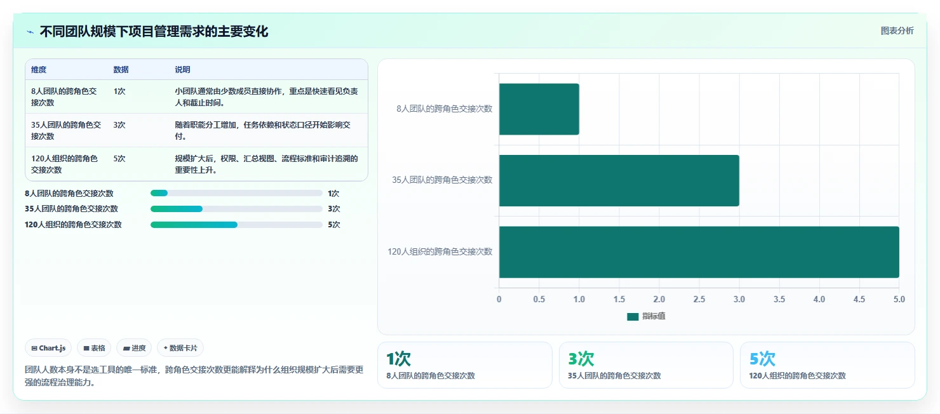Click the 说明 column header
940x414 pixels.
coord(182,70)
